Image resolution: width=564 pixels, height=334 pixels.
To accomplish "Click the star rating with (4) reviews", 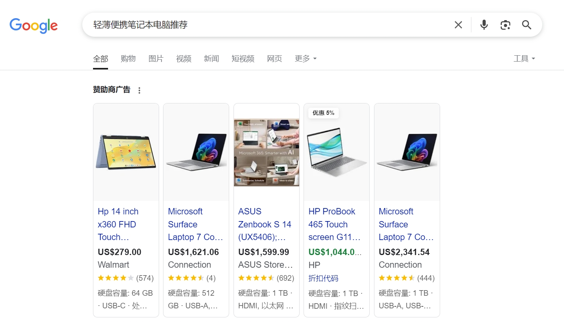I will click(x=192, y=278).
